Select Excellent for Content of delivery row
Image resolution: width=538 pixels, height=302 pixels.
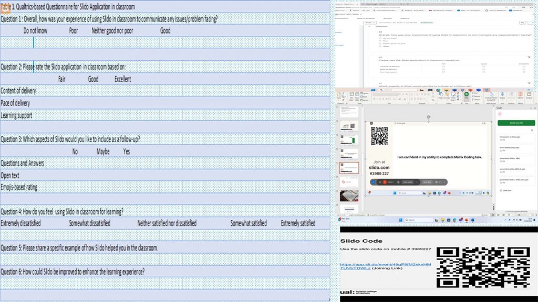click(x=524, y=67)
